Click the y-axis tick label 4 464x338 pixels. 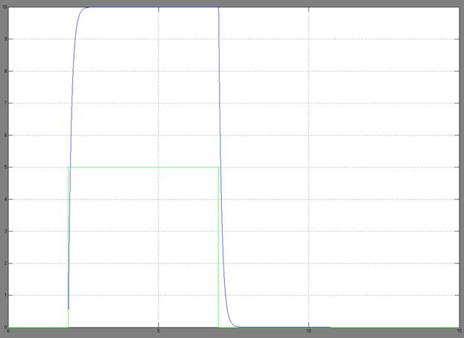[x=6, y=200]
